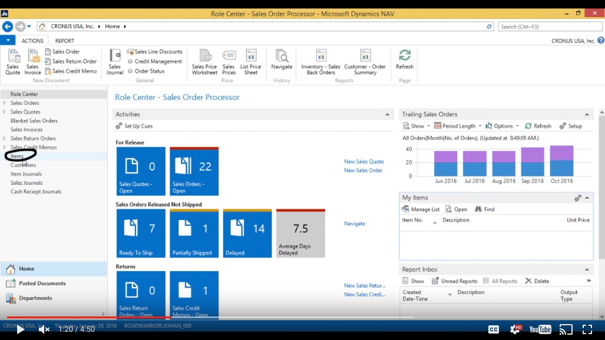The height and width of the screenshot is (340, 605).
Task: Open Customer - Order Summary report
Action: [365, 62]
